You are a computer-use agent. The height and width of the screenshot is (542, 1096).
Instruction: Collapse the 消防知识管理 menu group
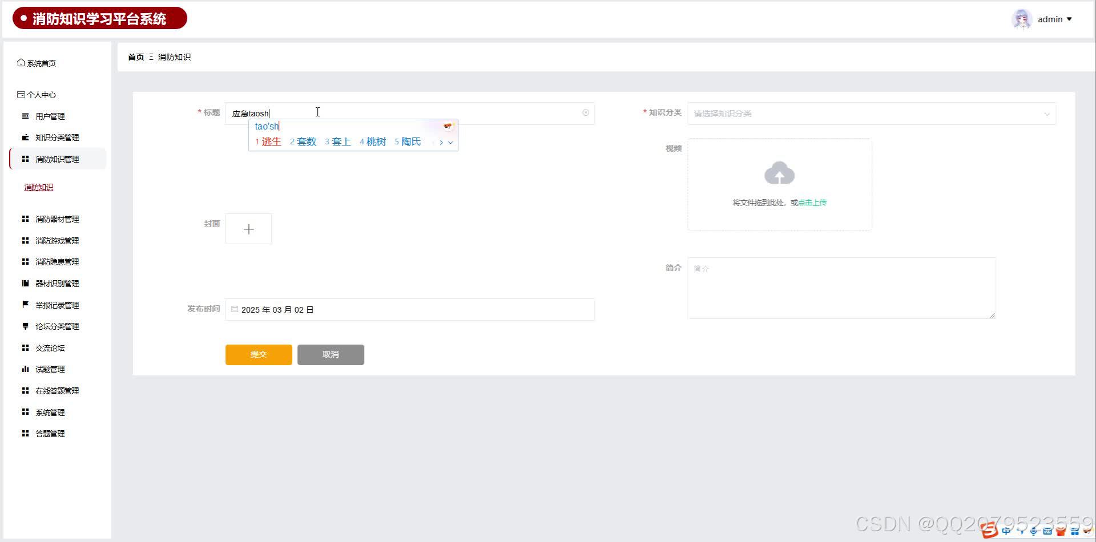(58, 159)
